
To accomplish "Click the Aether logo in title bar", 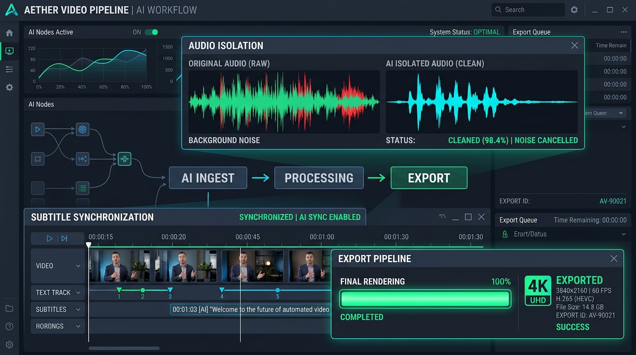I will coord(11,10).
